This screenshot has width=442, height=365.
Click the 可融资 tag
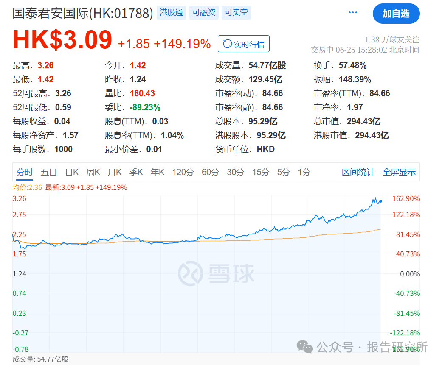(x=204, y=12)
